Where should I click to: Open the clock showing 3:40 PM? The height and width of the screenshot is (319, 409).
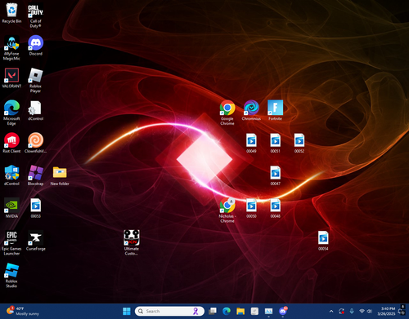coord(386,311)
